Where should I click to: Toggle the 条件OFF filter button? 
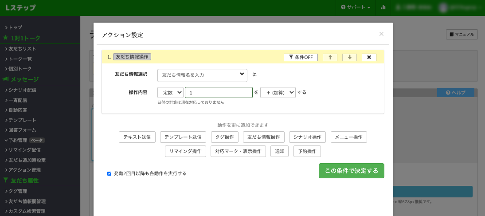(x=301, y=57)
